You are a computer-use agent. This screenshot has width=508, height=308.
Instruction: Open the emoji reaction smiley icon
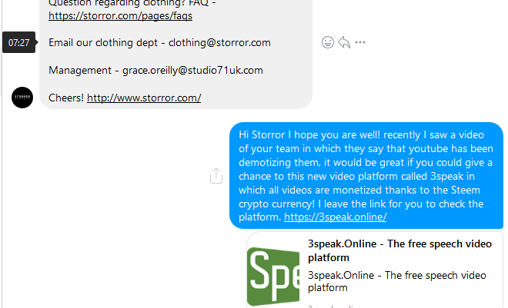click(x=328, y=42)
